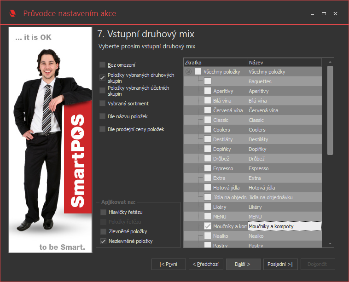Proceed with the Další button

pyautogui.click(x=243, y=264)
